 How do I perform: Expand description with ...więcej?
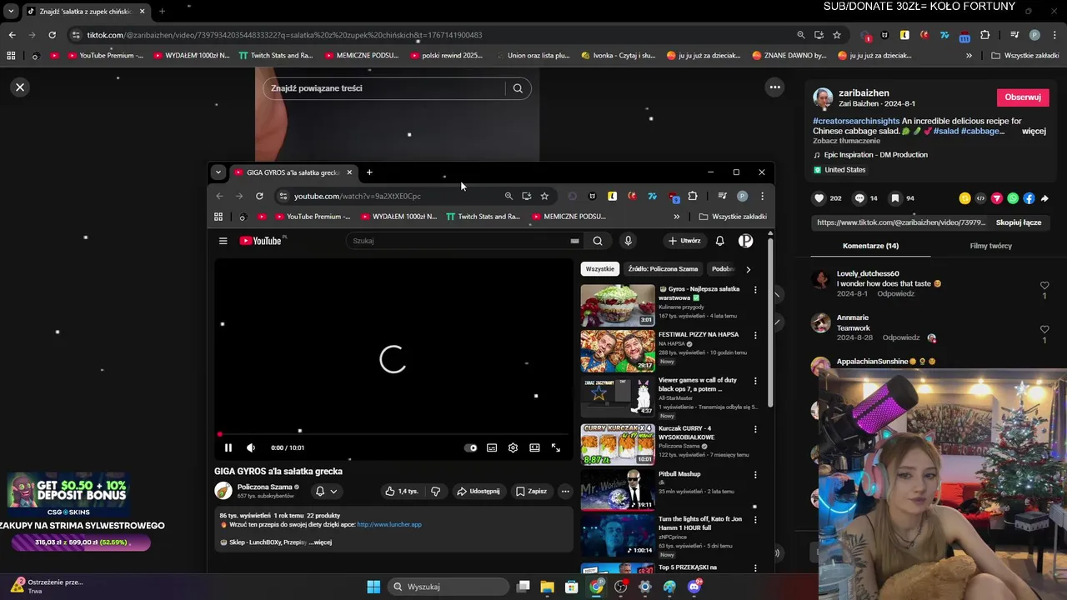320,542
